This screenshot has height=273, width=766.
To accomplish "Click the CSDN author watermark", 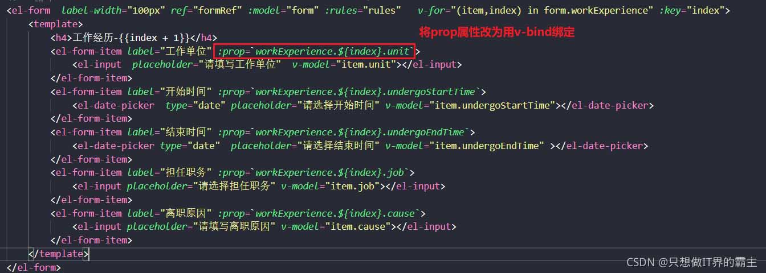I will [x=691, y=262].
